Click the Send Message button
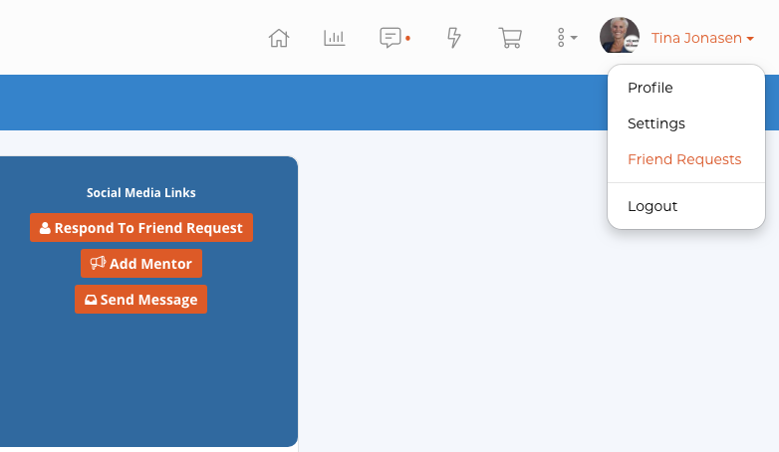 [141, 299]
